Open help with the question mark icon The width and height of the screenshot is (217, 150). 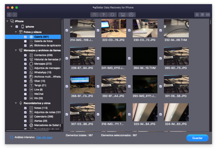103,15
